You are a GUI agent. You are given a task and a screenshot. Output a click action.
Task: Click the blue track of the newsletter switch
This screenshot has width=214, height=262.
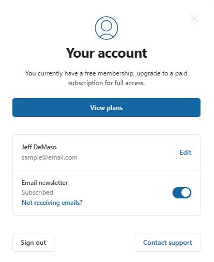[176, 192]
